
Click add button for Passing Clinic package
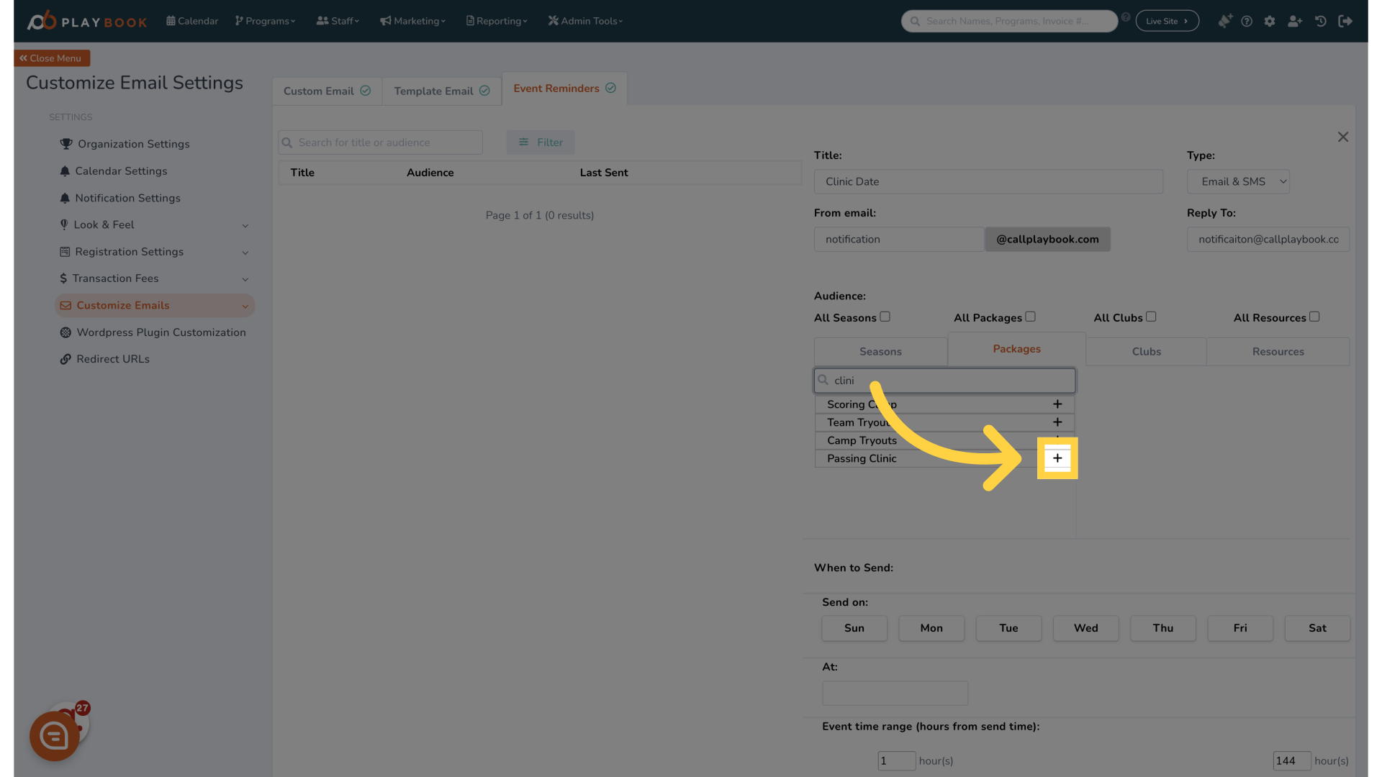click(1057, 458)
